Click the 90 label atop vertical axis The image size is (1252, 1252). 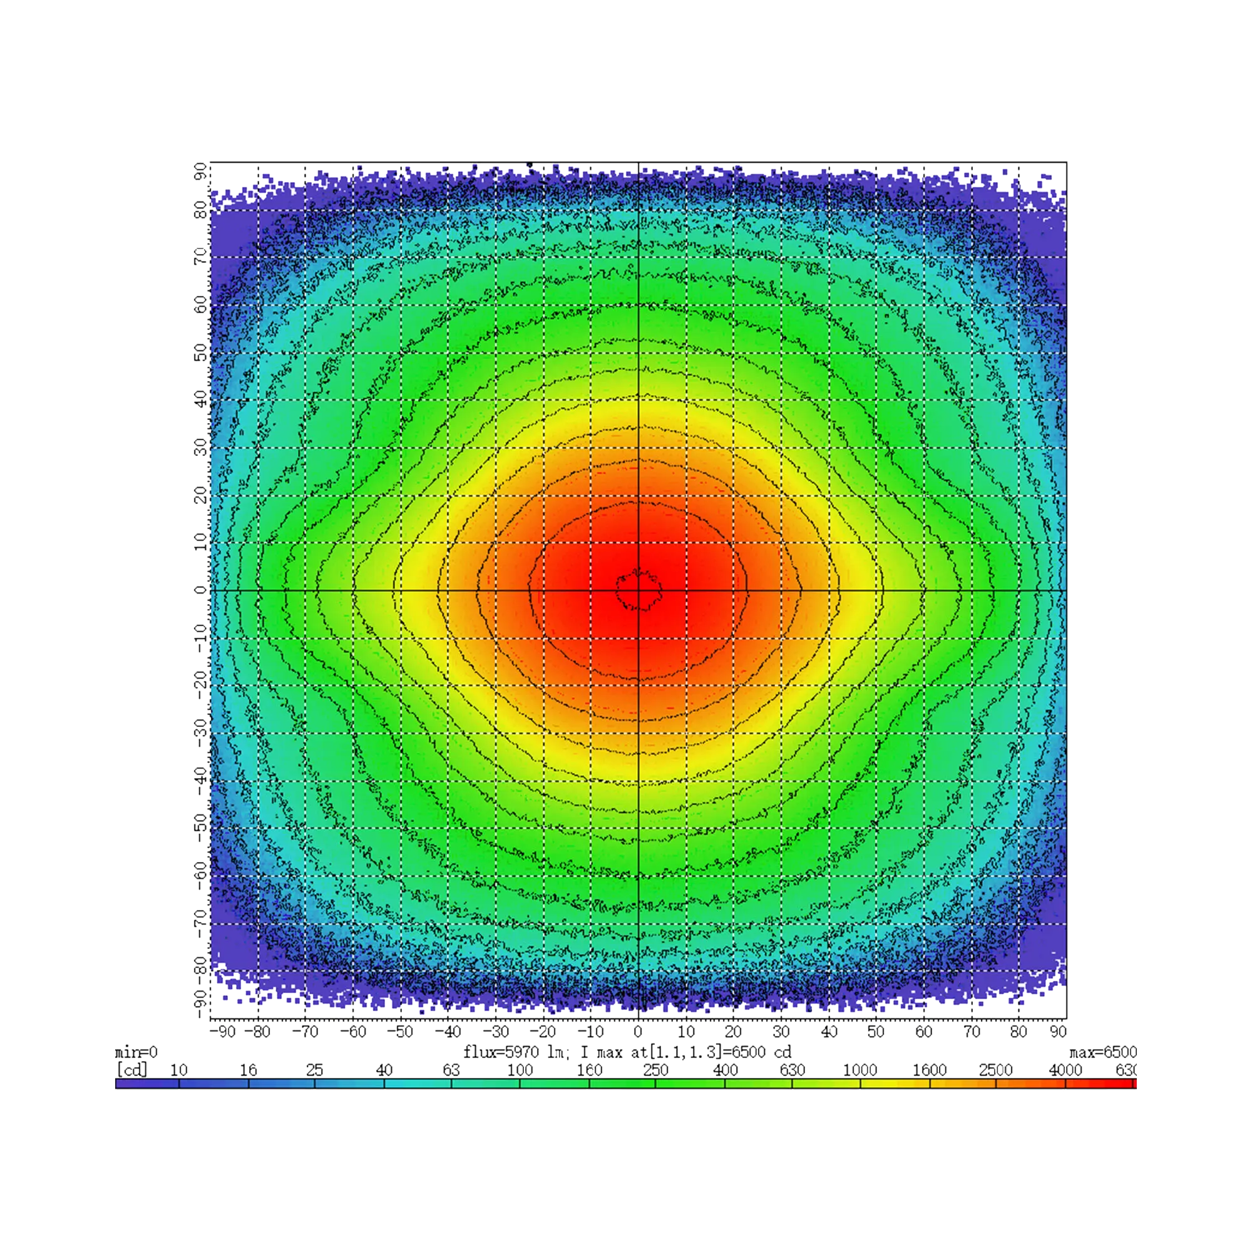tap(200, 171)
